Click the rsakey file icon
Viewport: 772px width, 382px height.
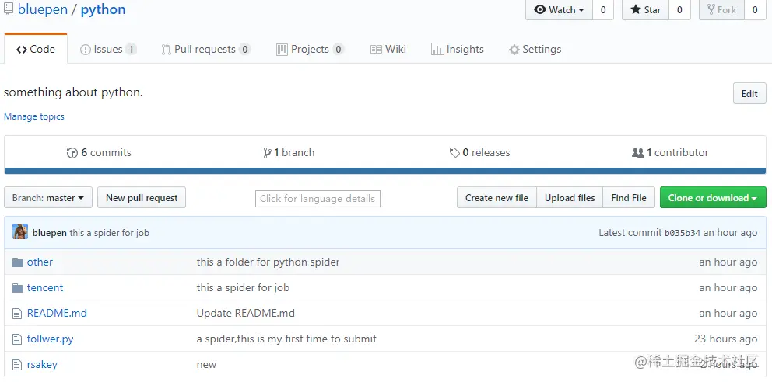click(17, 365)
